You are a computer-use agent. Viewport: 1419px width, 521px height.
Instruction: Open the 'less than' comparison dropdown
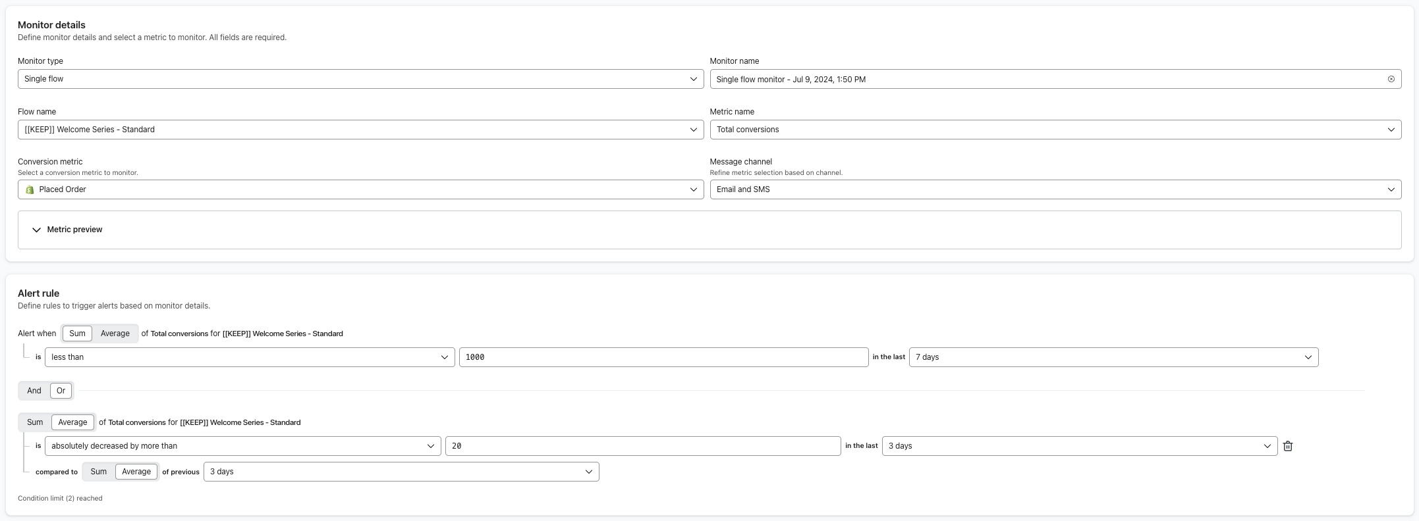(x=249, y=357)
